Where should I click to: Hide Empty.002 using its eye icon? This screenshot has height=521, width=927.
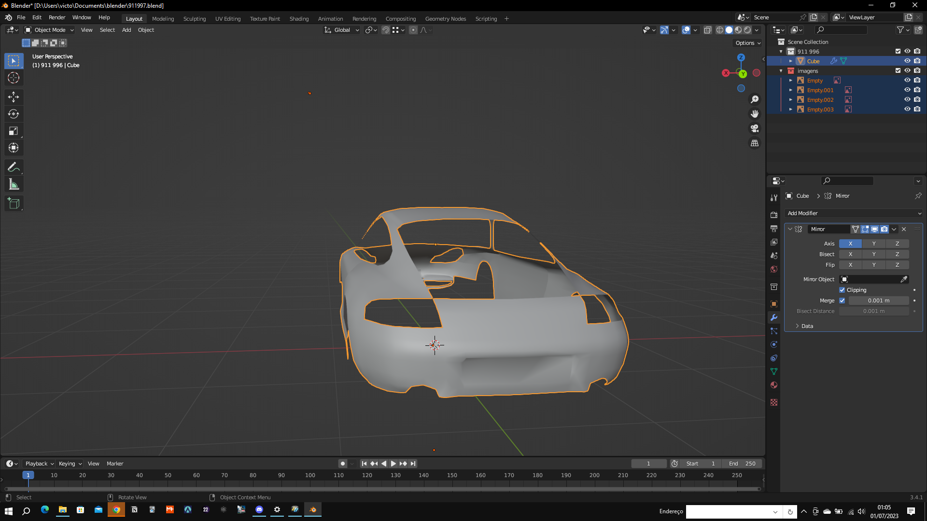pyautogui.click(x=907, y=100)
